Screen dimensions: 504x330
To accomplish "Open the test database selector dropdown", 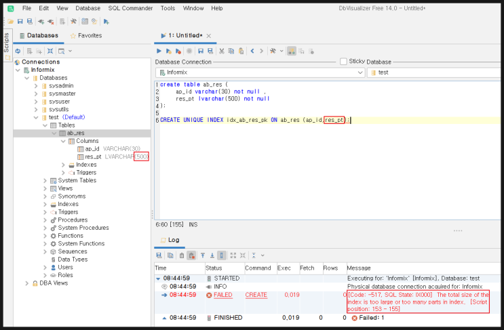I will pyautogui.click(x=434, y=73).
